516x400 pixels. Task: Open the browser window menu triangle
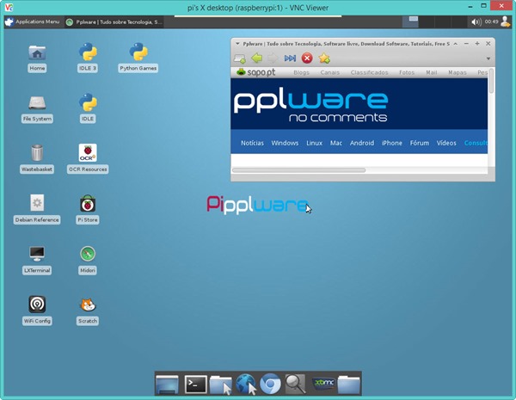coord(237,44)
